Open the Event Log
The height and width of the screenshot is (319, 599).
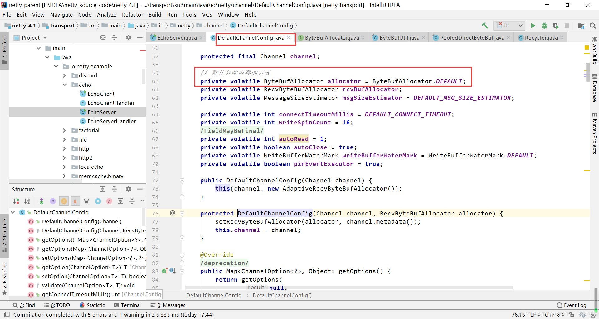(572, 305)
